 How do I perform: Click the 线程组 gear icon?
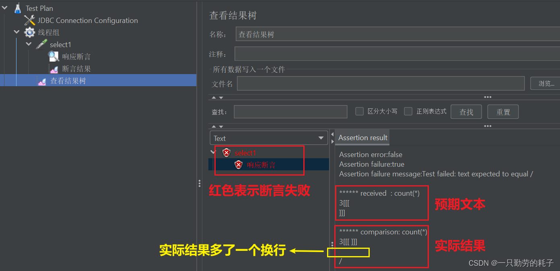(29, 32)
